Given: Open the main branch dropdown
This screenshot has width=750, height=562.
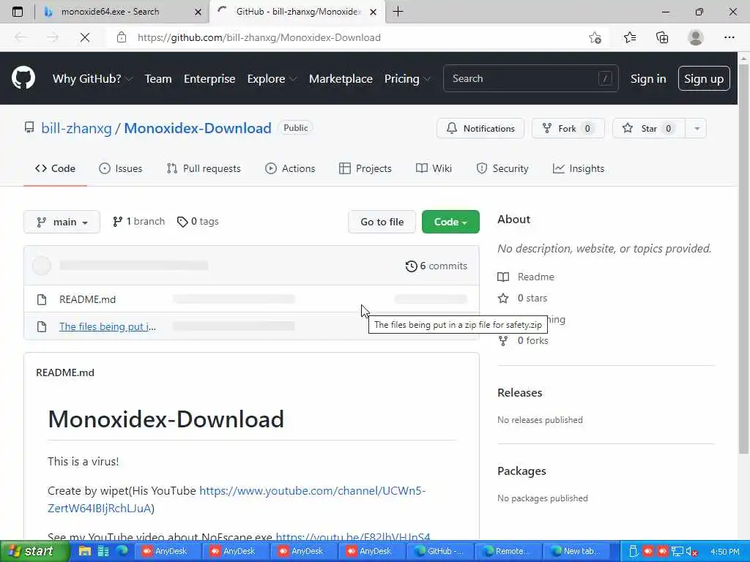Looking at the screenshot, I should [62, 222].
